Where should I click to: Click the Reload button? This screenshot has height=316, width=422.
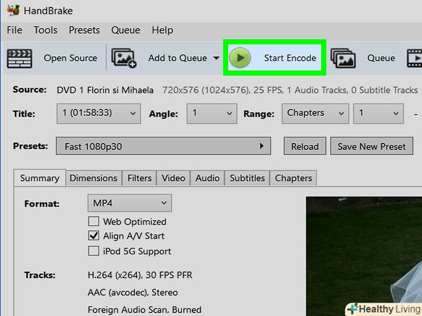tap(305, 146)
